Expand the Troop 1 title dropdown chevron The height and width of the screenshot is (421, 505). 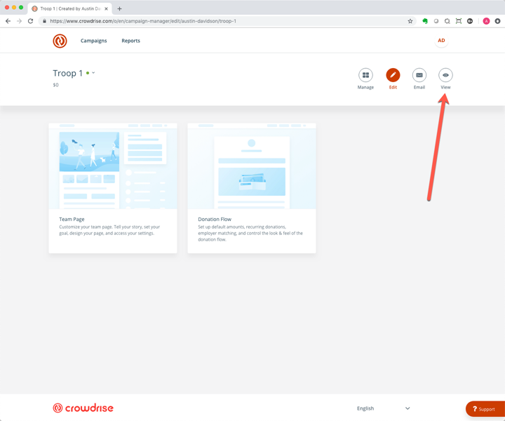coord(93,73)
